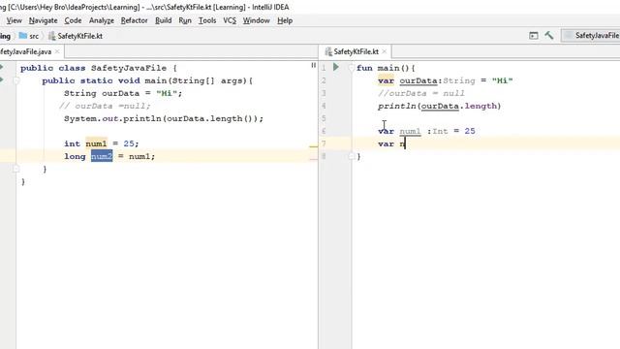Collapse the Kotlin fun main fold marker
Screen dimensions: 620x349
click(351, 68)
